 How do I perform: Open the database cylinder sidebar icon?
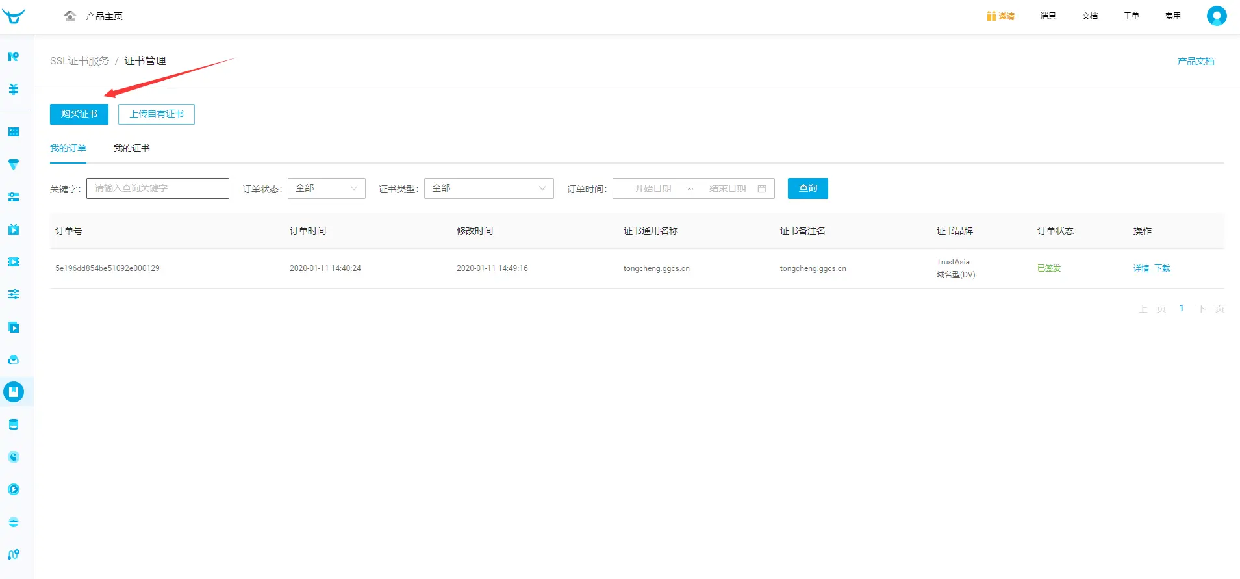(x=14, y=424)
